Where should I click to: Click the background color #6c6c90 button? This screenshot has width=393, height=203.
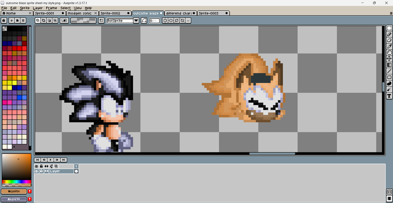(x=14, y=199)
